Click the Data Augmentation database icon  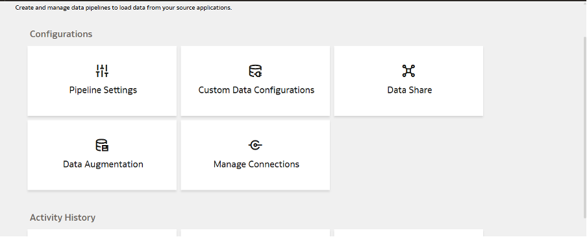(102, 145)
